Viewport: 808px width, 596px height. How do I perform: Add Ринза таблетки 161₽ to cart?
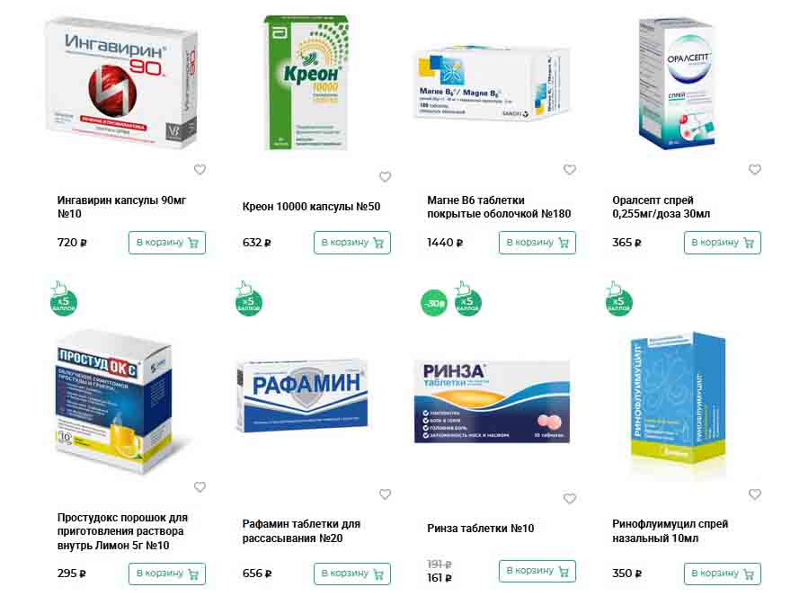(x=537, y=571)
